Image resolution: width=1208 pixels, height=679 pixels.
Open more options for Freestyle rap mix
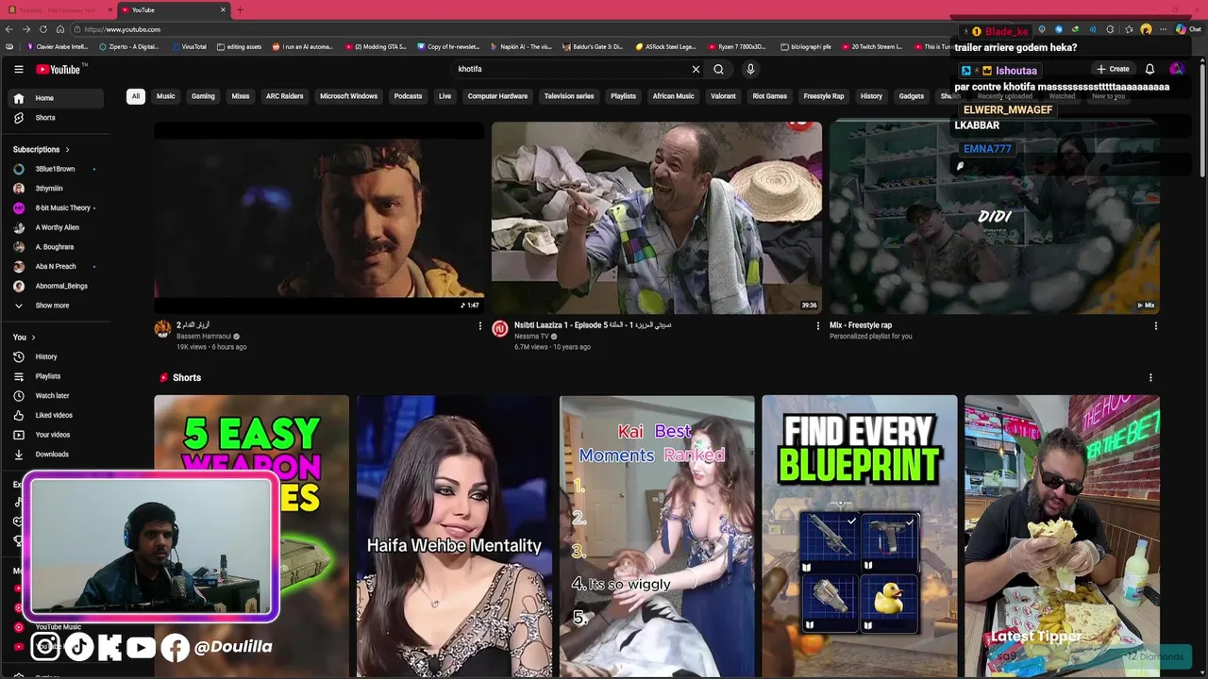point(1155,326)
